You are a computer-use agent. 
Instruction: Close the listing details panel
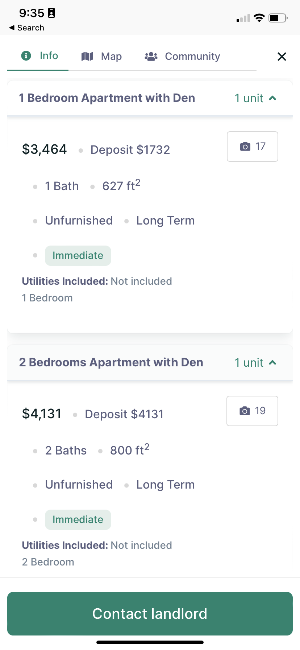pyautogui.click(x=282, y=57)
